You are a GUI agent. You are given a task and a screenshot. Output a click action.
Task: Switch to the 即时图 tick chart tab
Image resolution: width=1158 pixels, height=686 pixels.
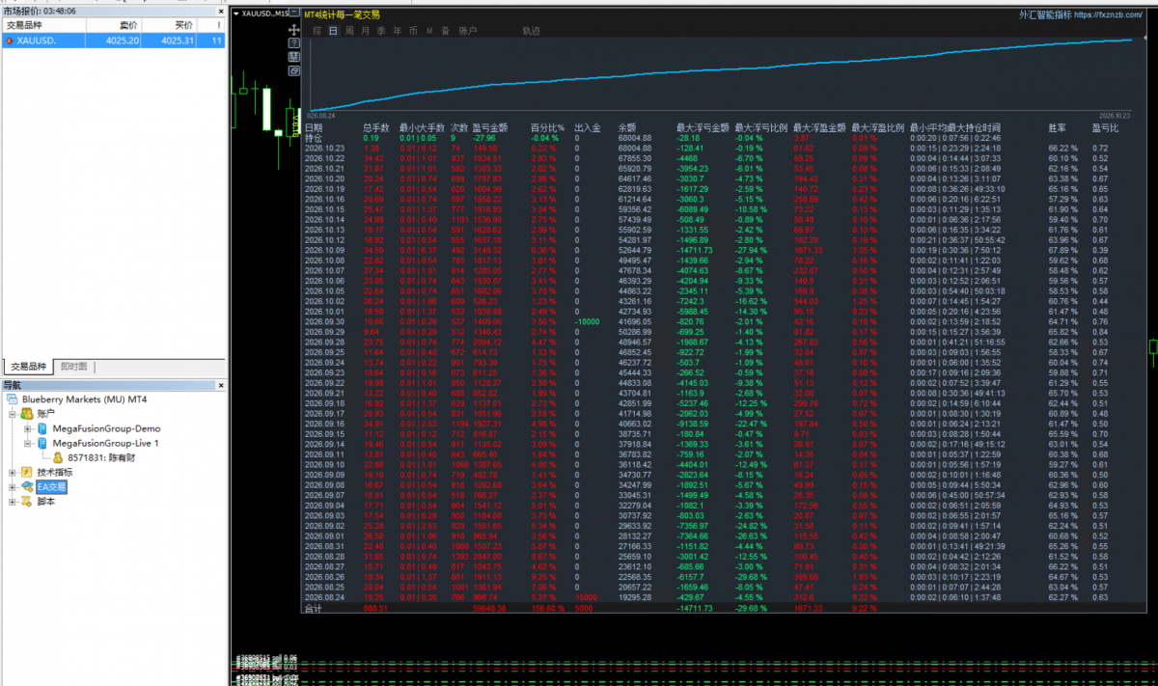[x=73, y=367]
